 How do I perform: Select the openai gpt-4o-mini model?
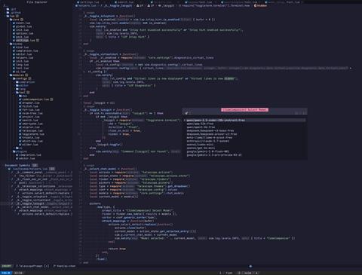(201, 148)
